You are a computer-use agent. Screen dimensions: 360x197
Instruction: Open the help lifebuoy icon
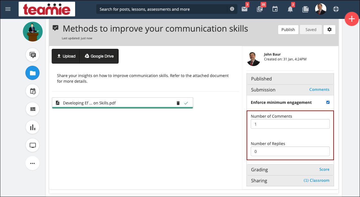pos(336,9)
